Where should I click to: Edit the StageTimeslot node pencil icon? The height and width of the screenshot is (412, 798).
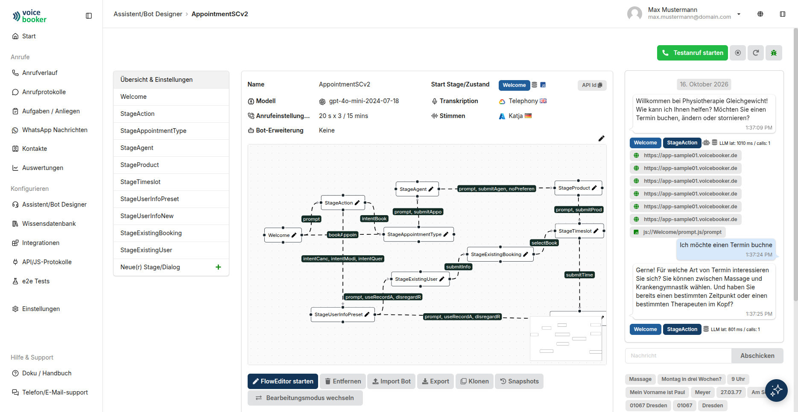(596, 231)
